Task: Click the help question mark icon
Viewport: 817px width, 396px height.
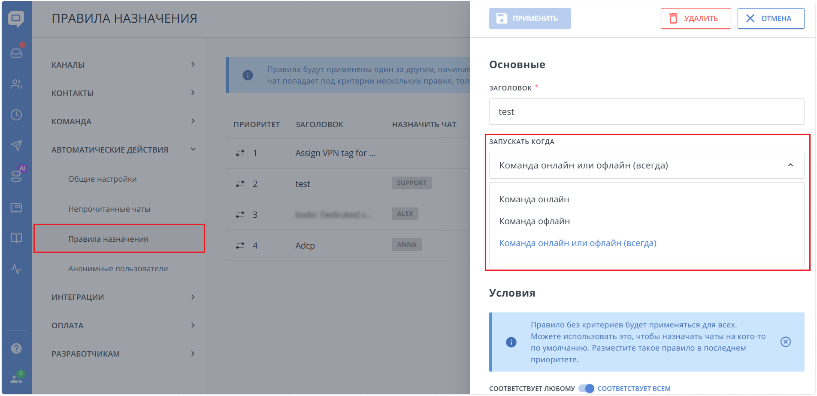Action: point(16,348)
